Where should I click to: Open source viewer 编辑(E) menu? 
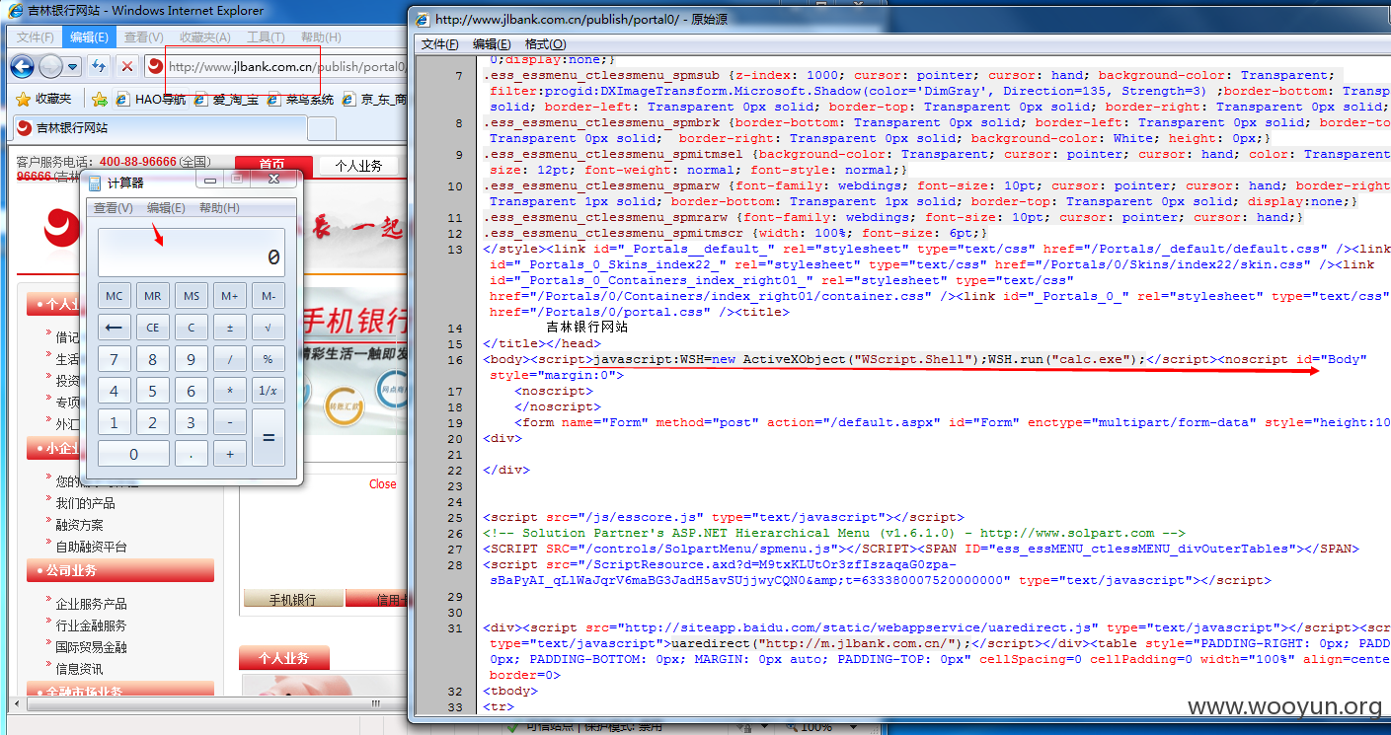click(x=492, y=44)
